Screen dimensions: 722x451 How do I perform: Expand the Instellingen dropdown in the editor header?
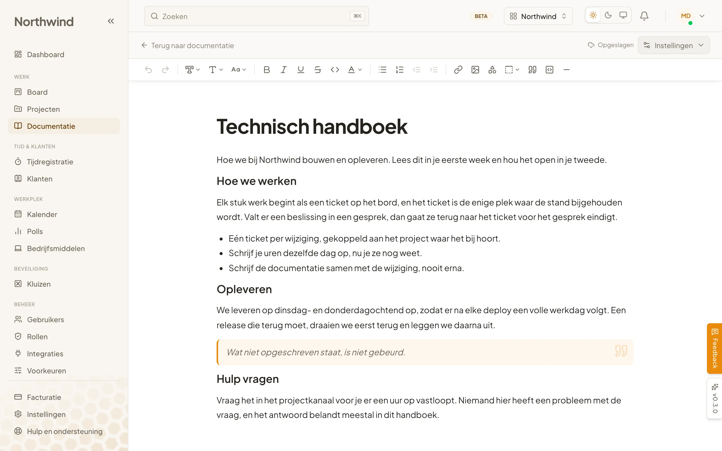pyautogui.click(x=674, y=45)
